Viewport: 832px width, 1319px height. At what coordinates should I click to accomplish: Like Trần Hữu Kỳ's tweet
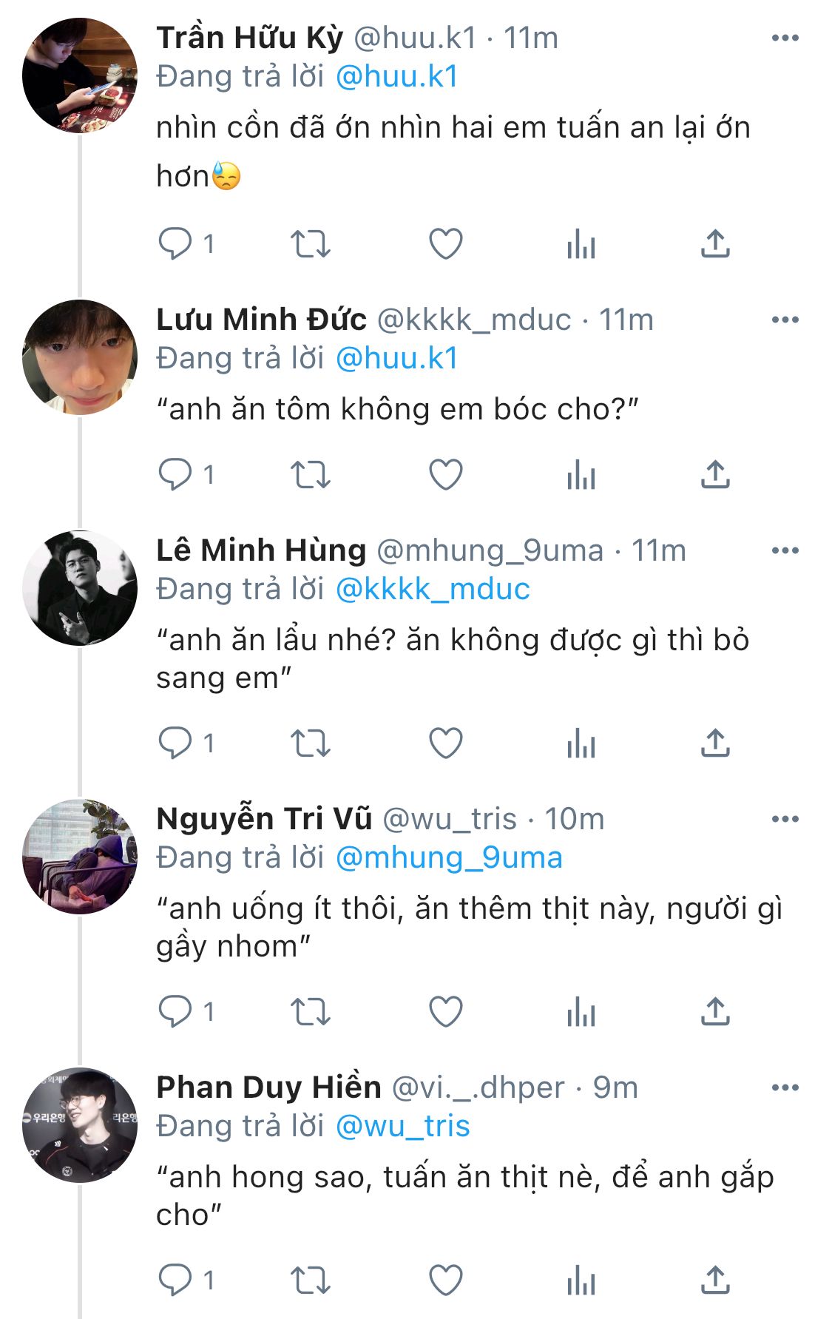tap(446, 243)
